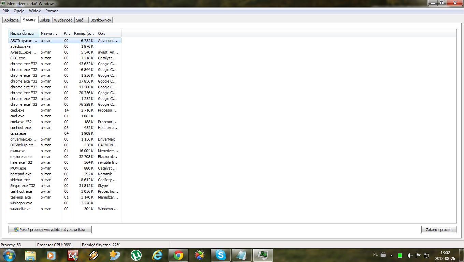Select the Procesy tab
Image resolution: width=464 pixels, height=262 pixels.
pyautogui.click(x=29, y=19)
